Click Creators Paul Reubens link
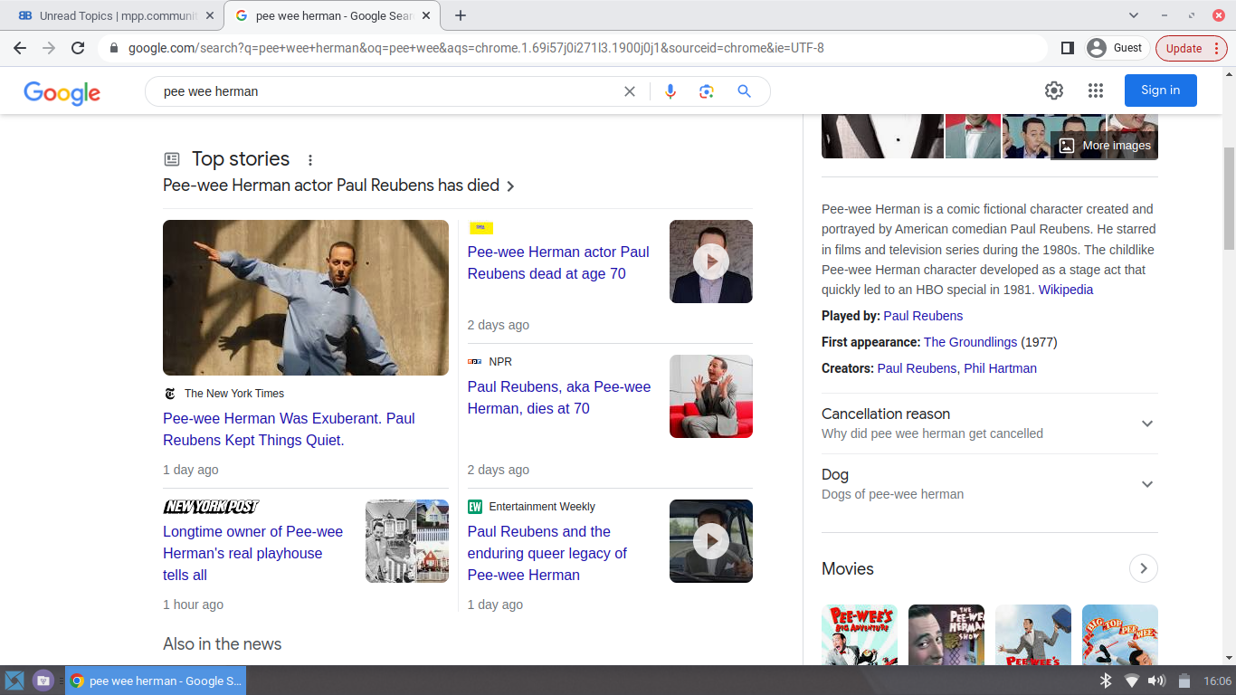 pos(917,368)
